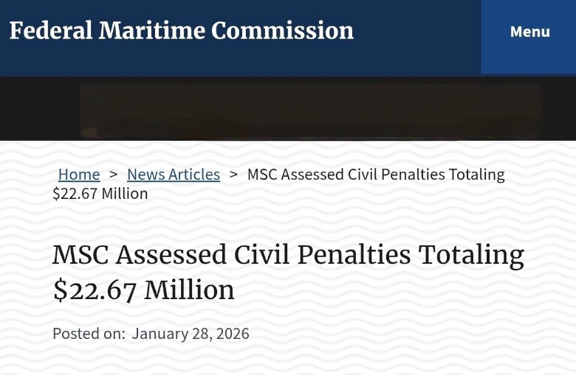Open the News Articles breadcrumb link

point(174,175)
